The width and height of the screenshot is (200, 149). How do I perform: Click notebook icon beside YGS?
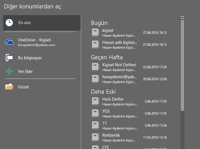(95, 113)
